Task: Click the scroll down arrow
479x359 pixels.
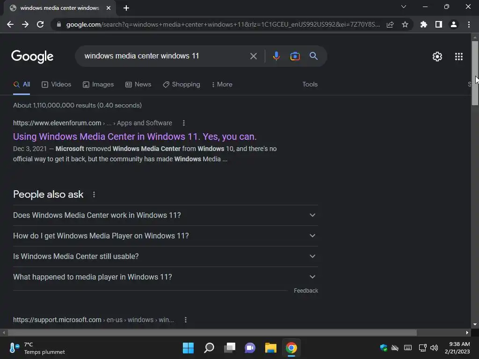Action: point(475,324)
